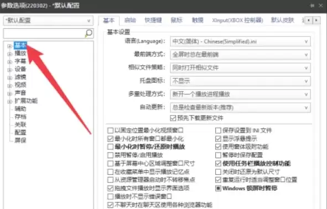Screen dimensions: 327x209
Task: Expand the 滤镜 tree node
Action: [x=9, y=78]
